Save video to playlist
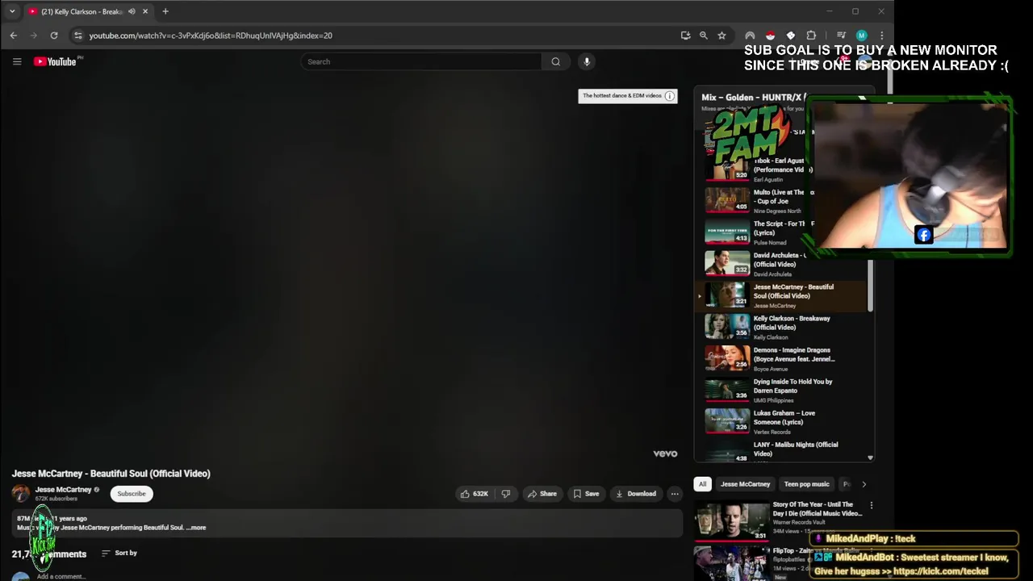 click(x=586, y=494)
